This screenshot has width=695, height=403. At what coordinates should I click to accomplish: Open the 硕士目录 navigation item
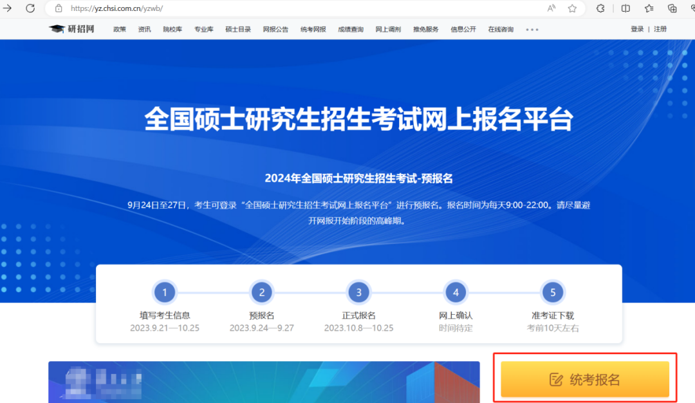238,30
